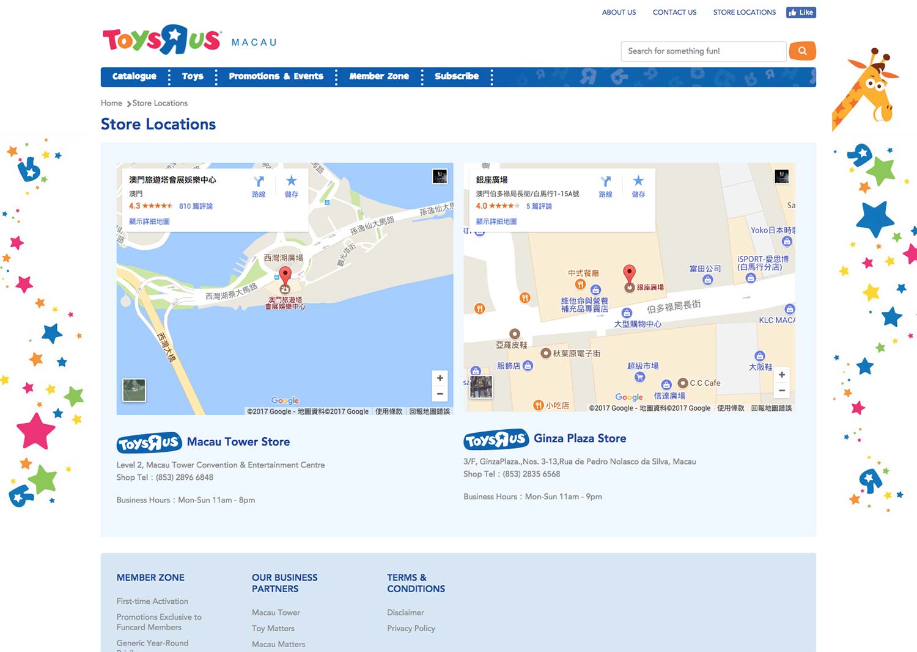Open the Contact Us link
Screen dimensions: 917x652
674,12
